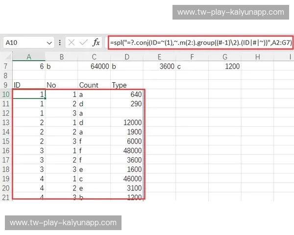The width and height of the screenshot is (294, 235).
Task: Select the cell containing 46000
Action: (127, 179)
